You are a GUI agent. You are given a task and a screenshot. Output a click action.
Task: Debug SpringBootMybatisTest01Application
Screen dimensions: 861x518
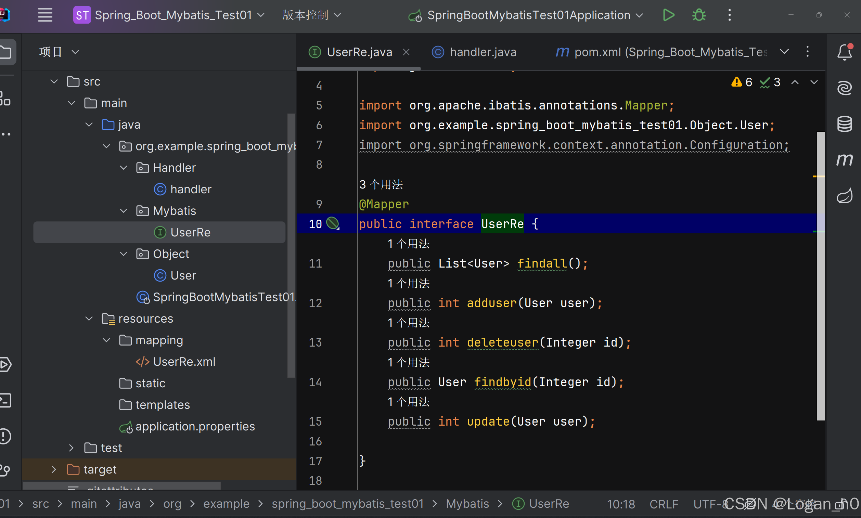coord(699,15)
